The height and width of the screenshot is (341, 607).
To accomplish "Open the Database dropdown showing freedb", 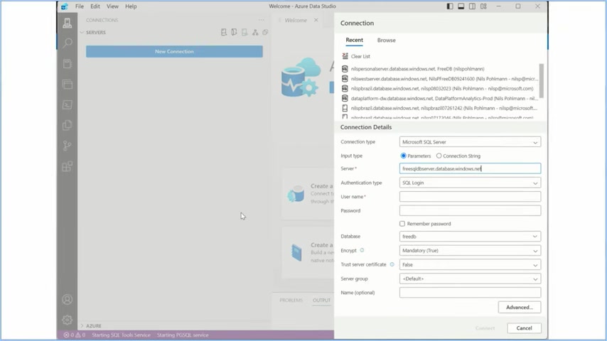I will click(470, 237).
